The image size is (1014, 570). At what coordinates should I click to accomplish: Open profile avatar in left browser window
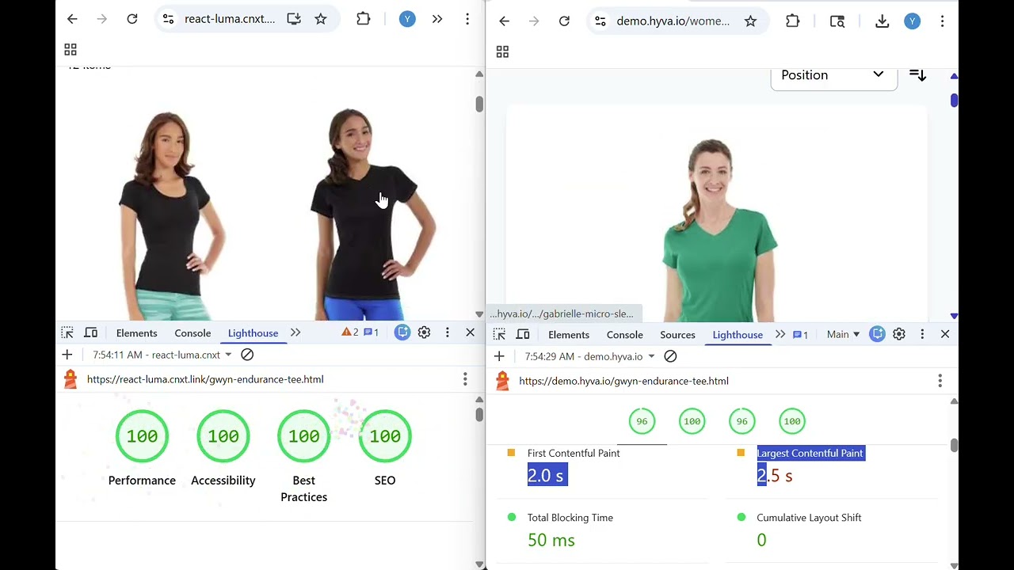click(x=407, y=19)
